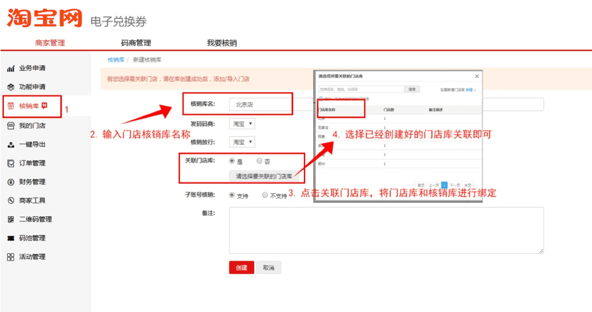
Task: Select 是 for 关联门店库
Action: pyautogui.click(x=232, y=161)
